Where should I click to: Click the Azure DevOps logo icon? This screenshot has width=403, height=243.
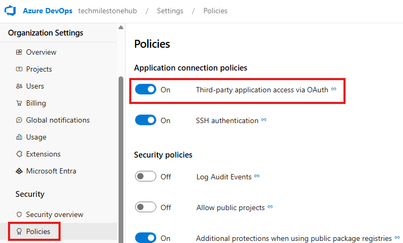coord(10,11)
